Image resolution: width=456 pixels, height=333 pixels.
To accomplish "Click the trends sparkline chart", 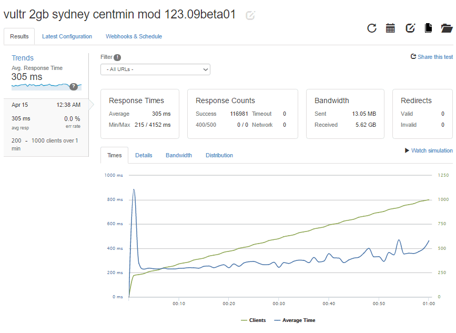I will 46,87.
